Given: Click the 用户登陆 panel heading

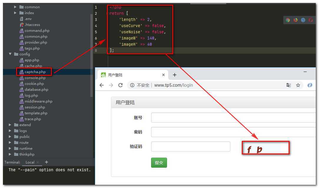Looking at the screenshot, I should (125, 103).
